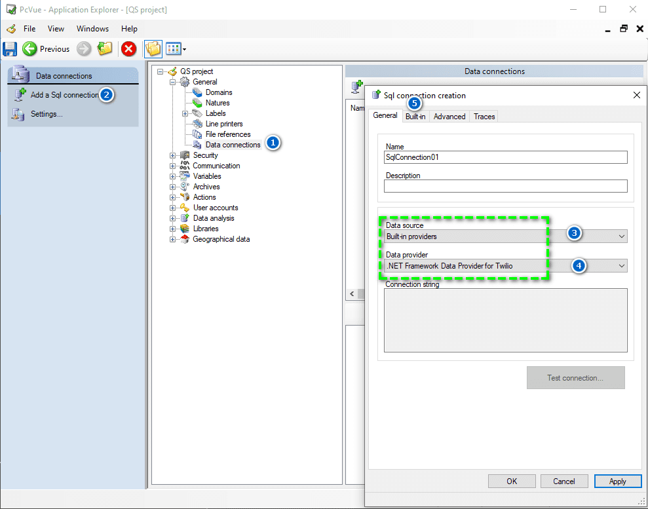This screenshot has width=648, height=509.
Task: Click the Apply button
Action: pos(617,481)
